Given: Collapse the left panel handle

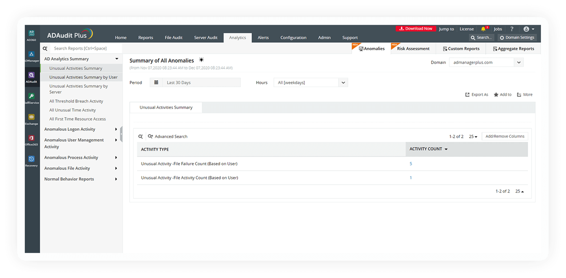Looking at the screenshot, I should tap(121, 134).
